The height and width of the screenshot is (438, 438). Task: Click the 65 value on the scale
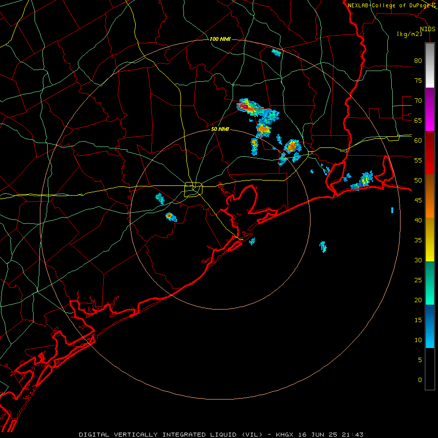[418, 120]
